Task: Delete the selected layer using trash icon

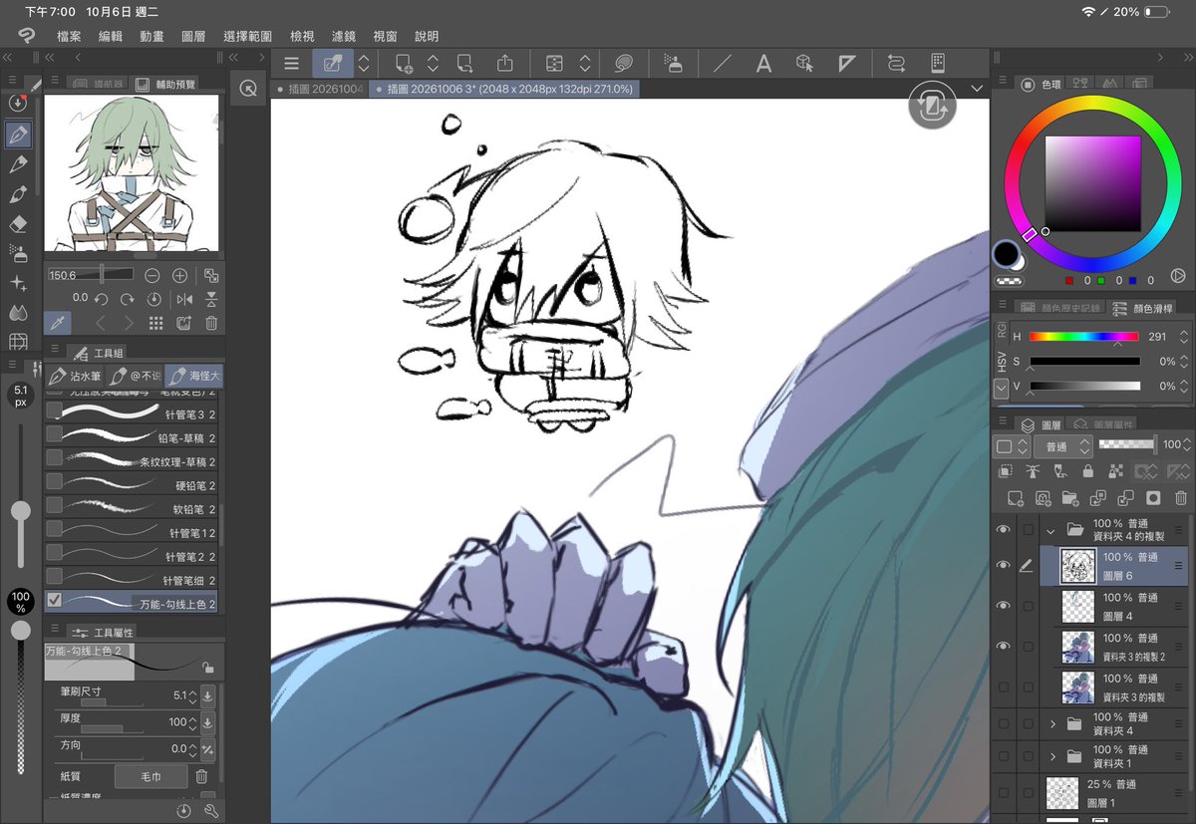Action: tap(1180, 497)
